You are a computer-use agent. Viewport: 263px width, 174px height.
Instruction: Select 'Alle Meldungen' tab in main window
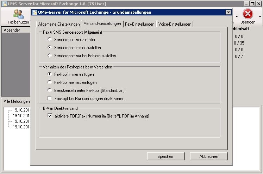point(17,101)
